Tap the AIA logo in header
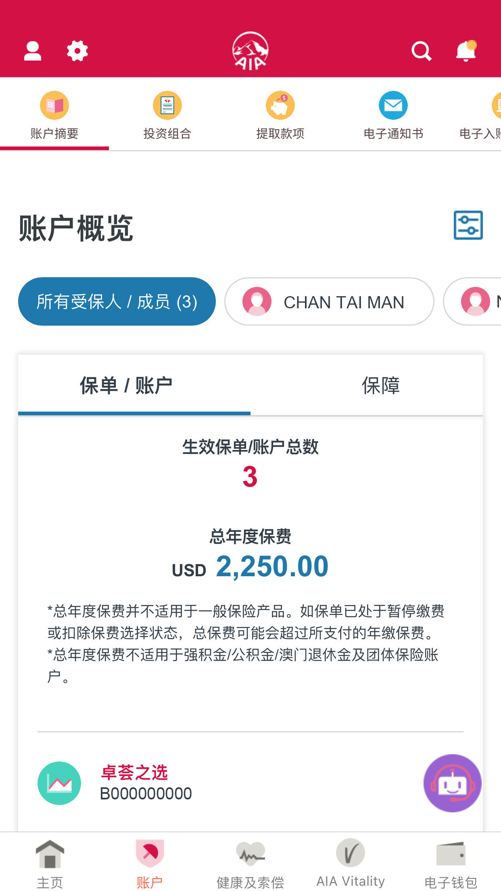The height and width of the screenshot is (891, 501). [250, 51]
